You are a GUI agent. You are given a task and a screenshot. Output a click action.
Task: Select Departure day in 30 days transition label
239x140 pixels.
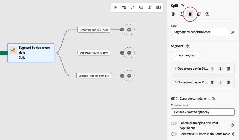coord(94,30)
